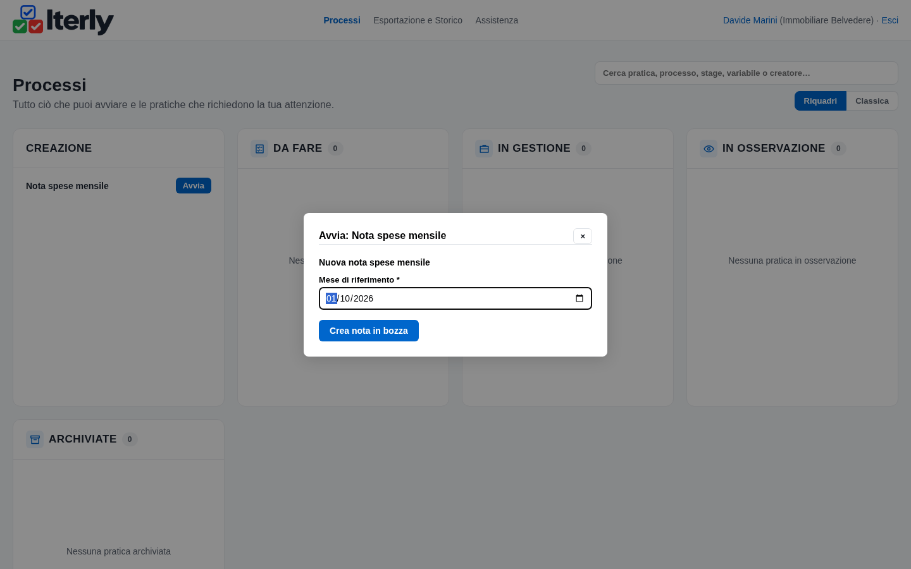Open the calendar picker in date field
The width and height of the screenshot is (911, 569).
click(579, 298)
